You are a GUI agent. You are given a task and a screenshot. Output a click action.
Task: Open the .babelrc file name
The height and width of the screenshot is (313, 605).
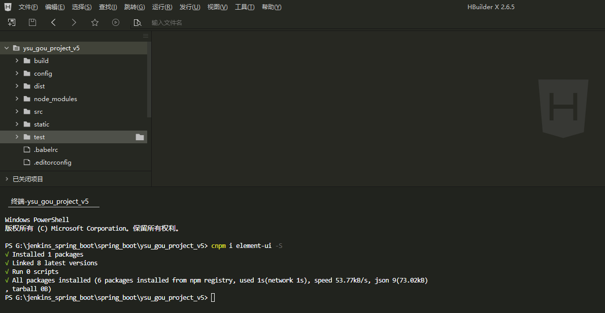click(46, 149)
